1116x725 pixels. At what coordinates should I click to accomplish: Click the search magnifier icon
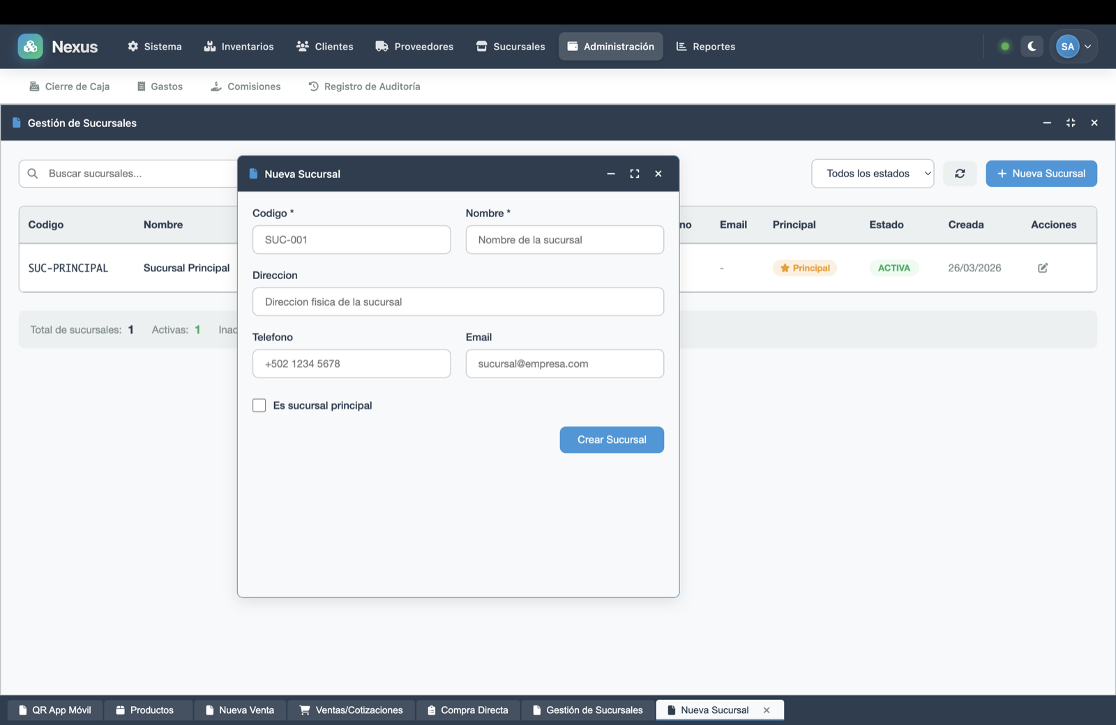(33, 174)
